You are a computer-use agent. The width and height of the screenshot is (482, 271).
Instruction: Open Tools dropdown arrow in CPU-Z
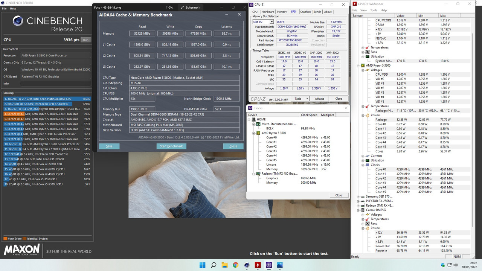tap(307, 99)
